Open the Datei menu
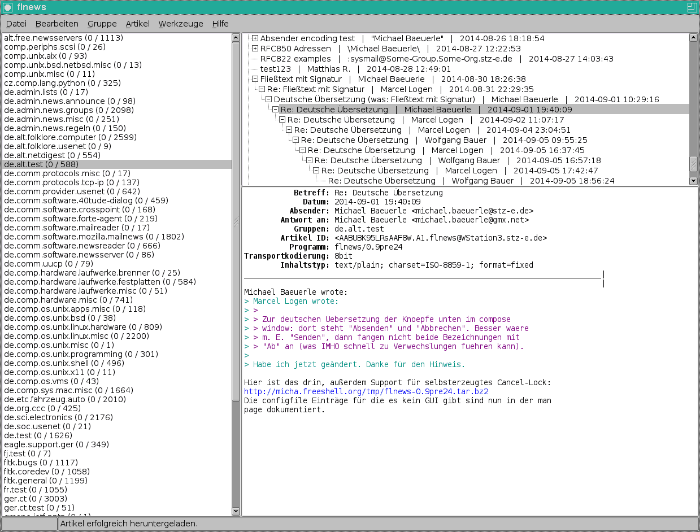This screenshot has height=532, width=700. coord(16,24)
